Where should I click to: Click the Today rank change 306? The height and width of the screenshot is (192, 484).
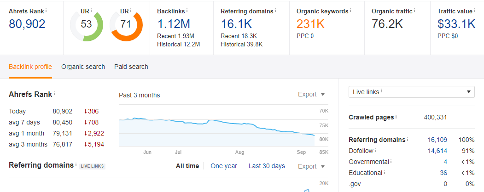91,111
